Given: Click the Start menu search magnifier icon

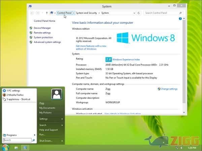Looking at the screenshot, I should click(33, 140).
